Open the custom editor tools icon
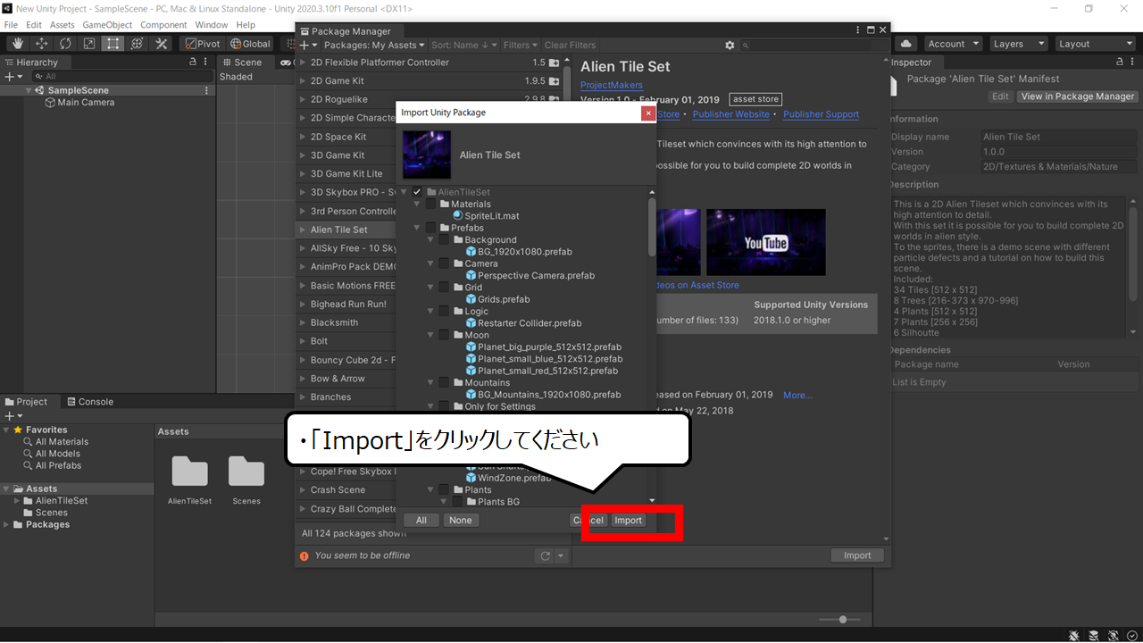The width and height of the screenshot is (1143, 643). point(162,44)
